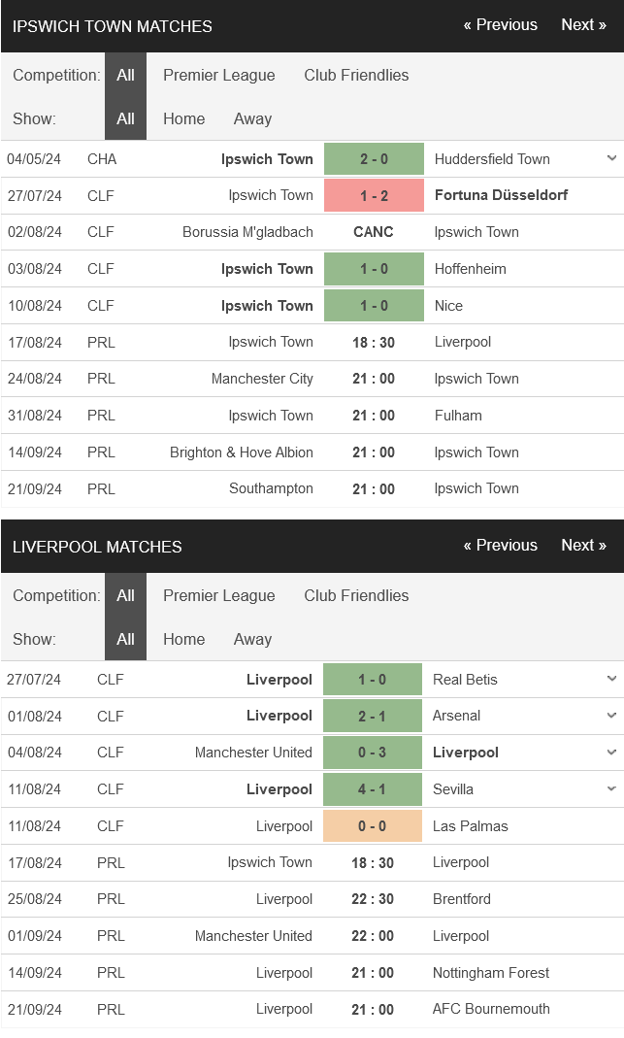Viewport: 624px width, 1038px height.
Task: Open chevron beside Manchester United 0-3 Liverpool
Action: pos(611,752)
